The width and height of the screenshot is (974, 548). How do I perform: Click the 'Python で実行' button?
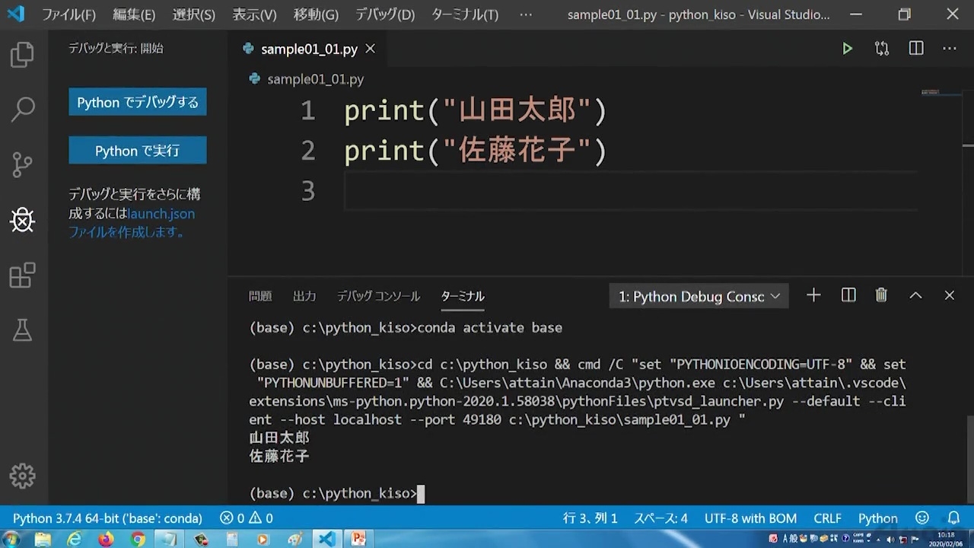click(137, 150)
